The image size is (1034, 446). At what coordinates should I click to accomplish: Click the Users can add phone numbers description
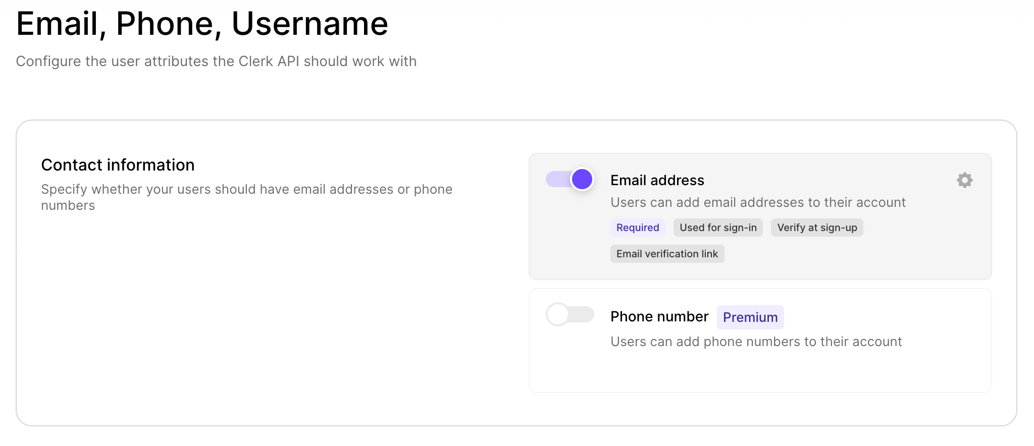756,342
